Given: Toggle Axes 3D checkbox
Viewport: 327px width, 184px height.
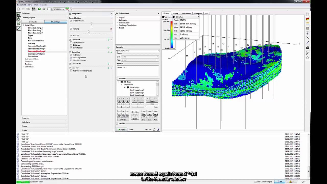Looking at the screenshot, I should [x=71, y=36].
